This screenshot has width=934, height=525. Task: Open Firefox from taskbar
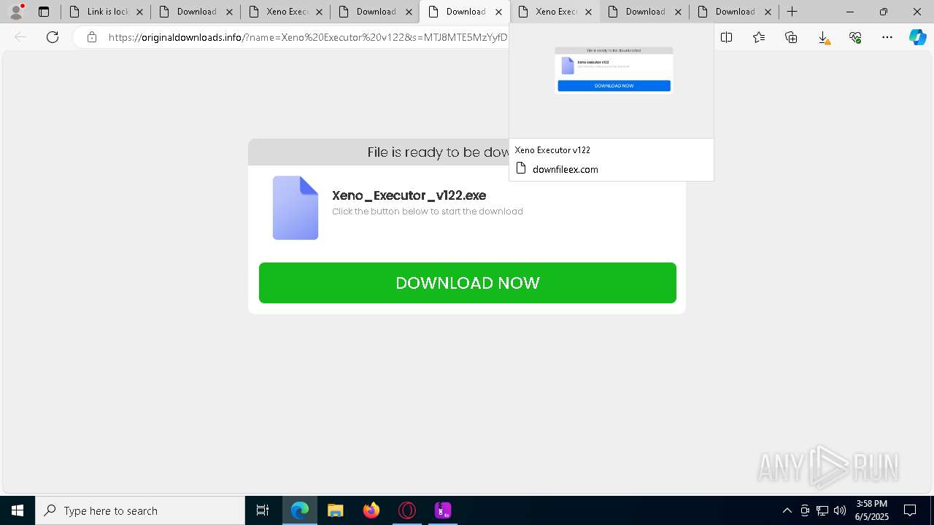371,510
